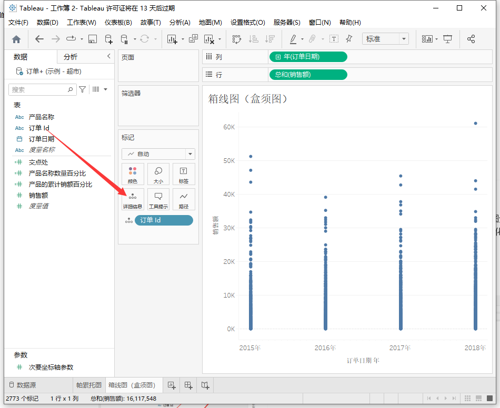
Task: Click the group members paperclip icon
Action: click(x=312, y=39)
